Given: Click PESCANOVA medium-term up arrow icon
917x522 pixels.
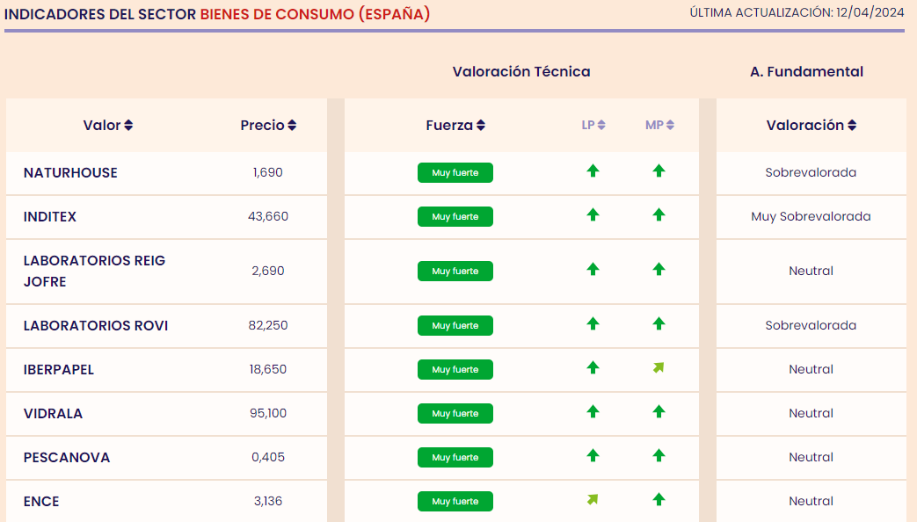Looking at the screenshot, I should [659, 456].
